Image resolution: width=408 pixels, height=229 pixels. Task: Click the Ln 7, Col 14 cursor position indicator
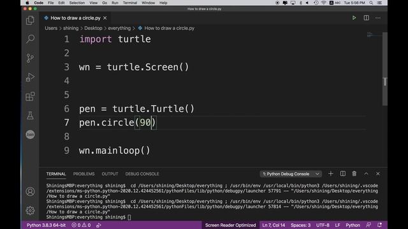pyautogui.click(x=273, y=225)
